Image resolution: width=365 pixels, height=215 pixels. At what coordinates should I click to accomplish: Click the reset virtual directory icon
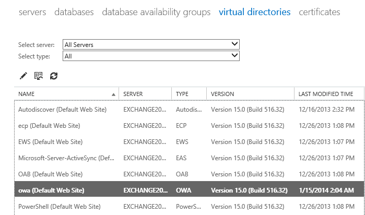tap(38, 76)
